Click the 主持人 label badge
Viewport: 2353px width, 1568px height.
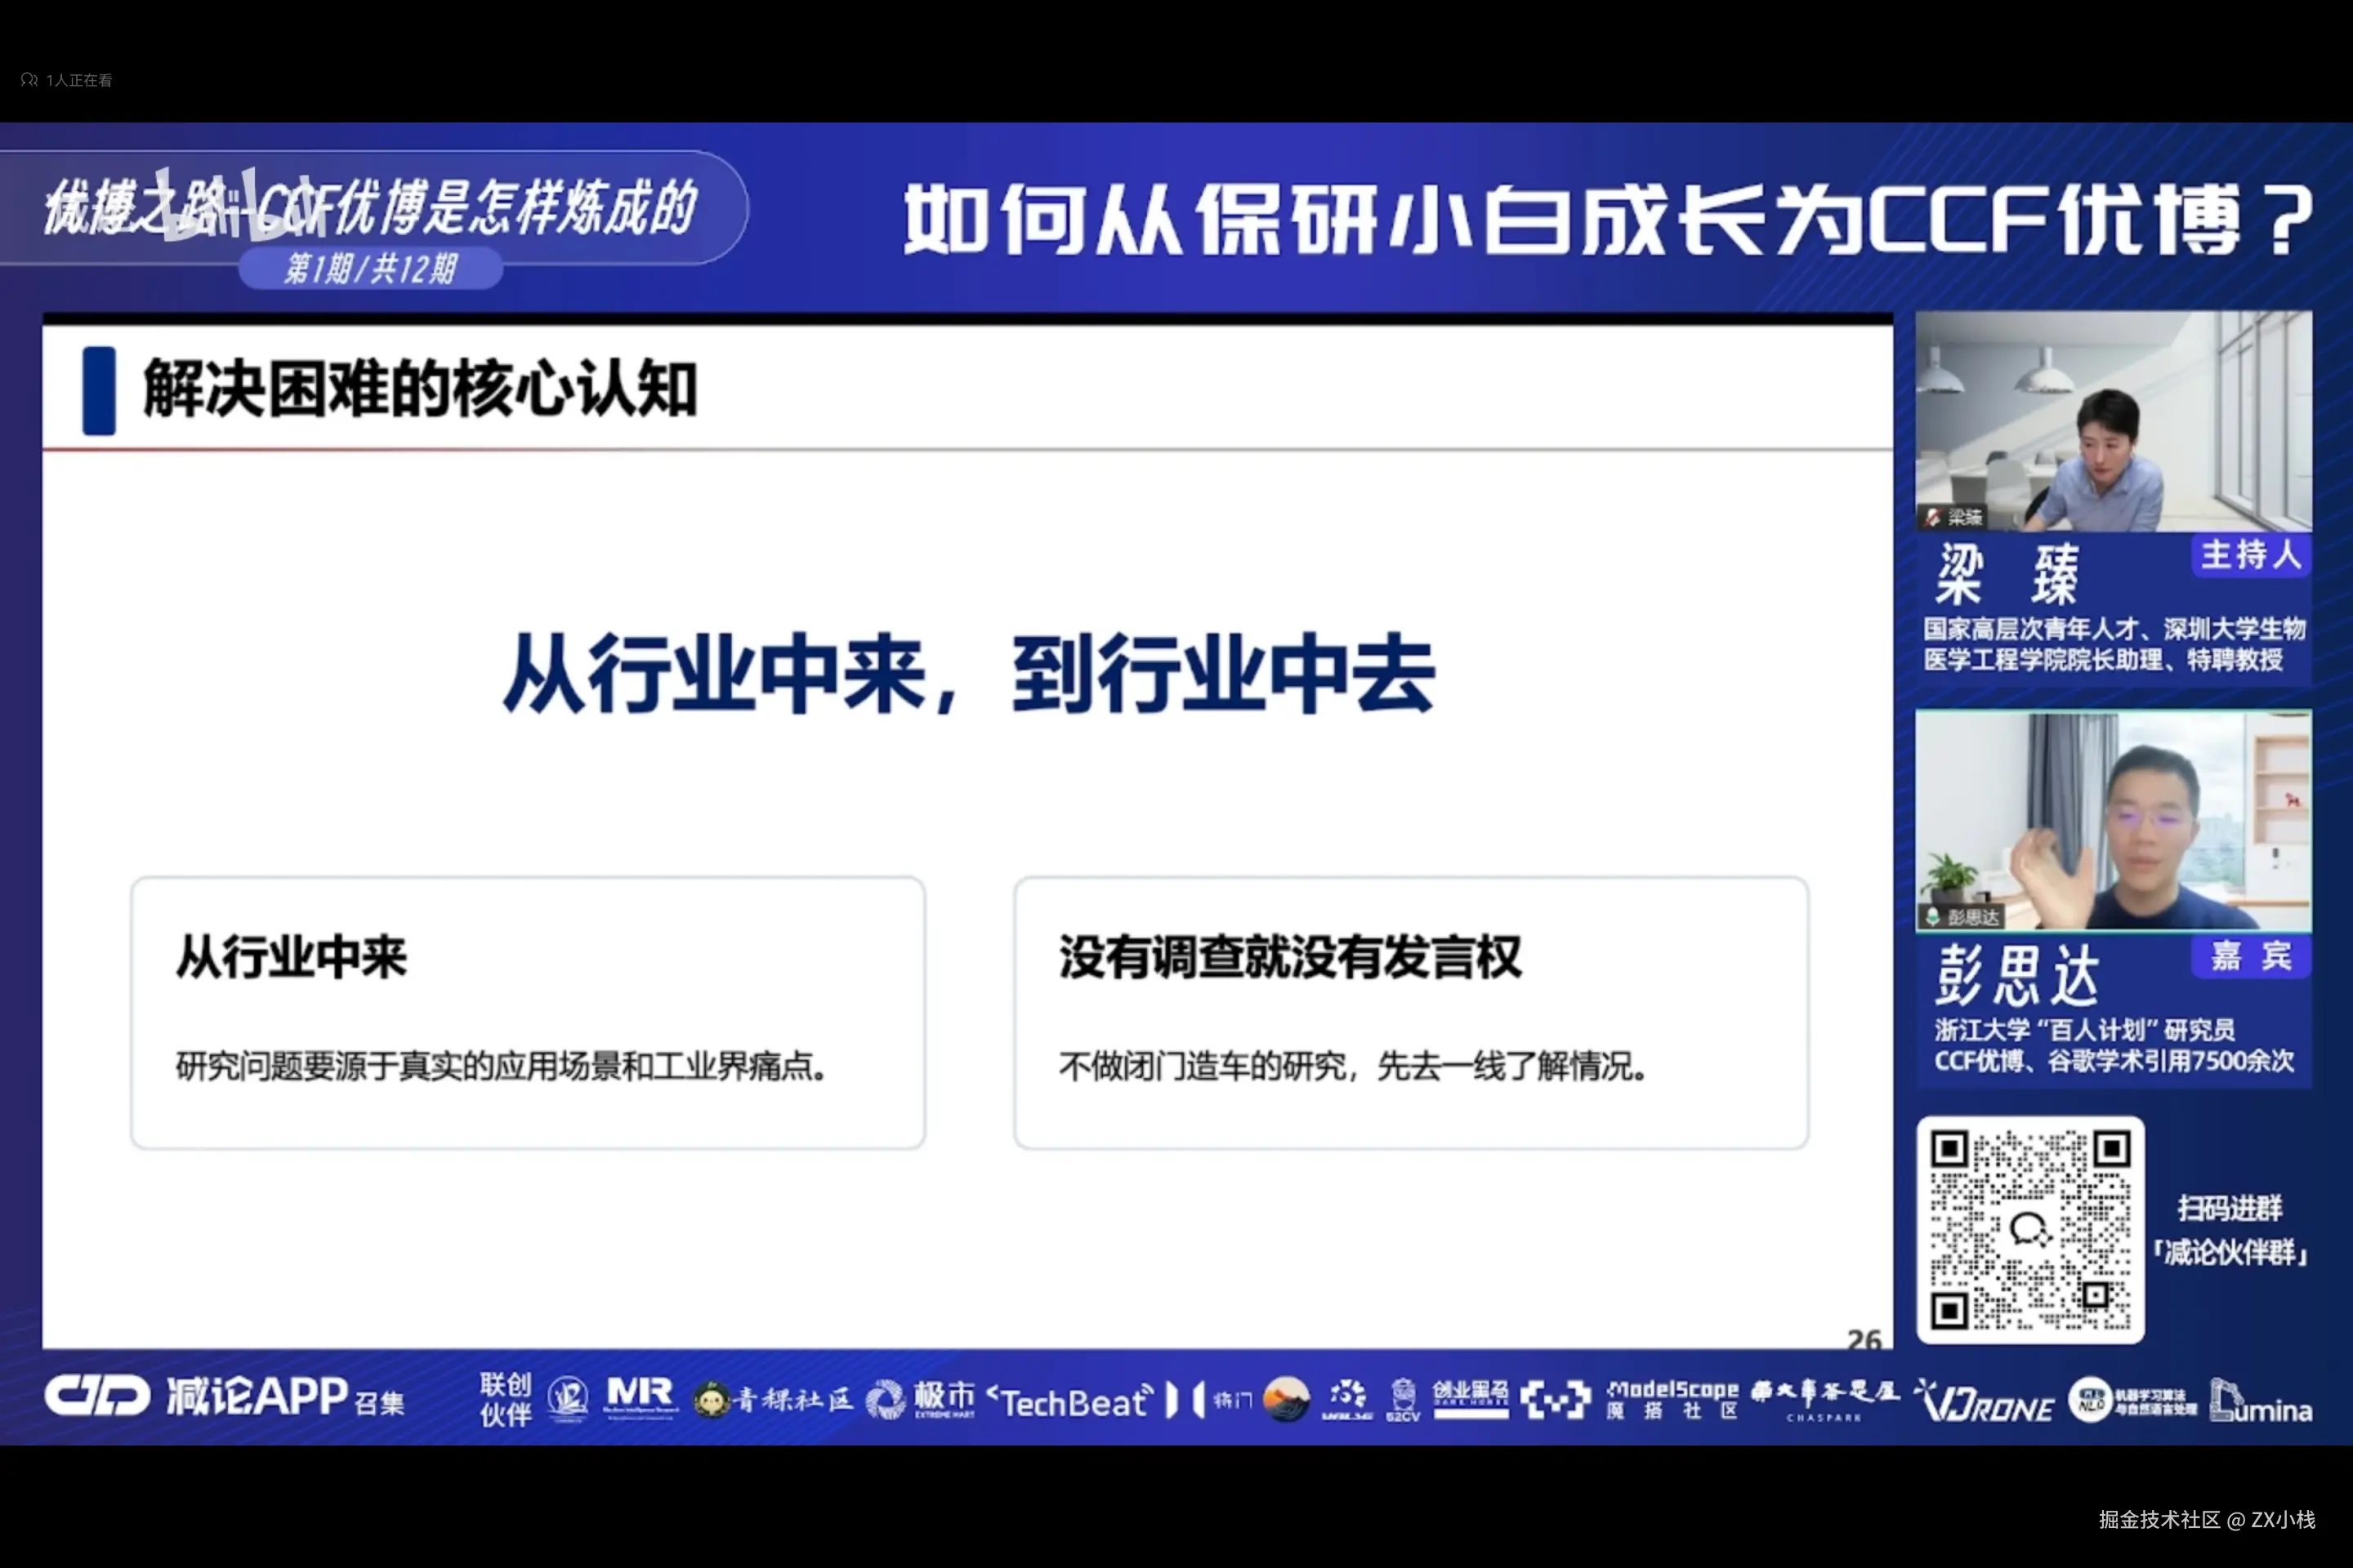pos(2250,555)
